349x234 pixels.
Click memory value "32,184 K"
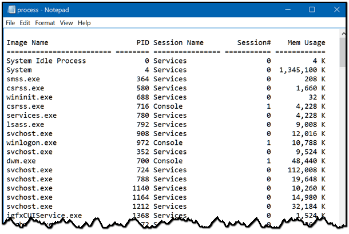tap(308, 207)
